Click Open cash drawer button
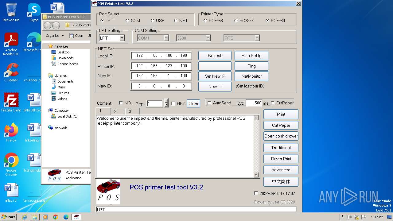393x221 pixels. [281, 136]
